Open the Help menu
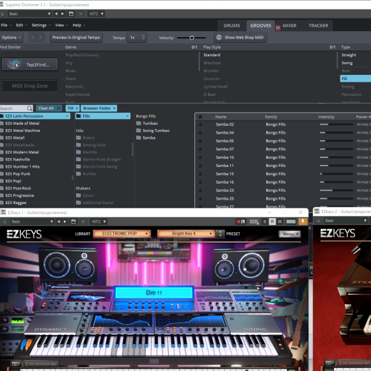 click(x=79, y=25)
